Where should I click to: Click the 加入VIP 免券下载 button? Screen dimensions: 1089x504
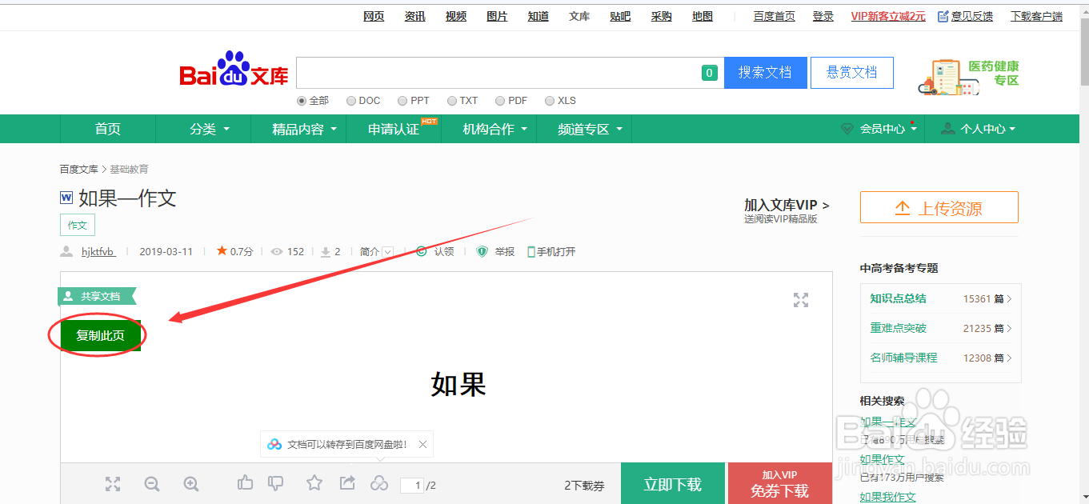click(780, 484)
